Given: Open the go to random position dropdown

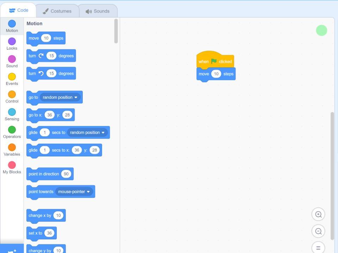Looking at the screenshot, I should (x=60, y=97).
